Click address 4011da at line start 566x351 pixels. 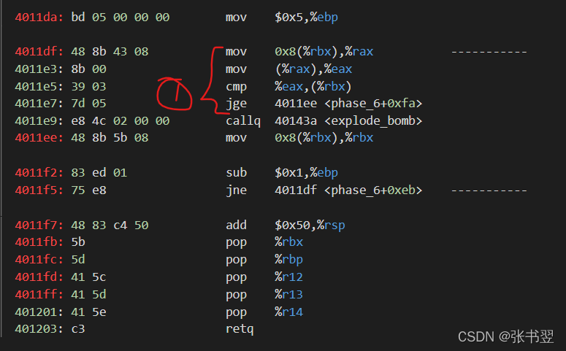tap(39, 17)
